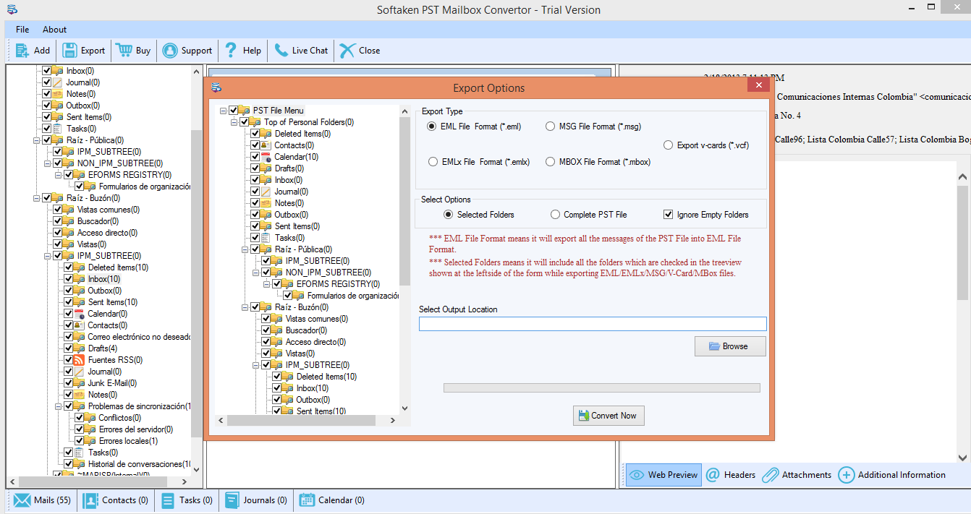This screenshot has height=514, width=971.
Task: Toggle Ignore Empty Folders checkbox
Action: [x=669, y=215]
